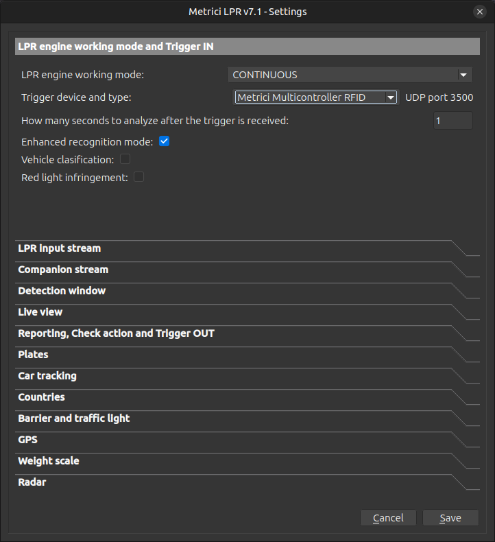
Task: Click the UDP port 3500 label
Action: 439,97
